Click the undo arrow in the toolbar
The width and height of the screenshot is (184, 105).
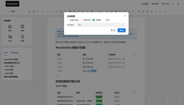[x=38, y=11]
